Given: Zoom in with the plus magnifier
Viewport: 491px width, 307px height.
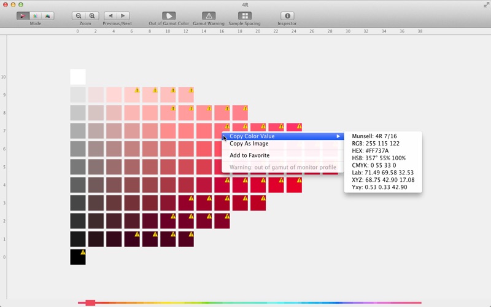Looking at the screenshot, I should pyautogui.click(x=92, y=16).
